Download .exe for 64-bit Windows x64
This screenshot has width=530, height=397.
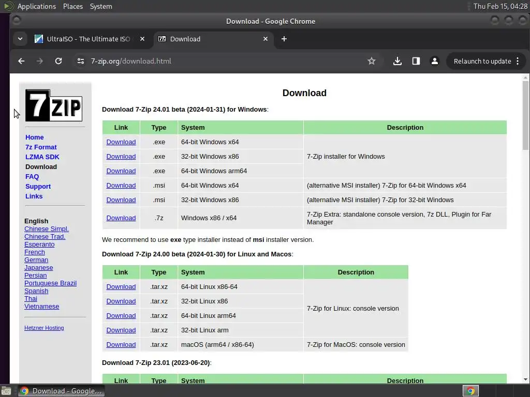(x=121, y=142)
